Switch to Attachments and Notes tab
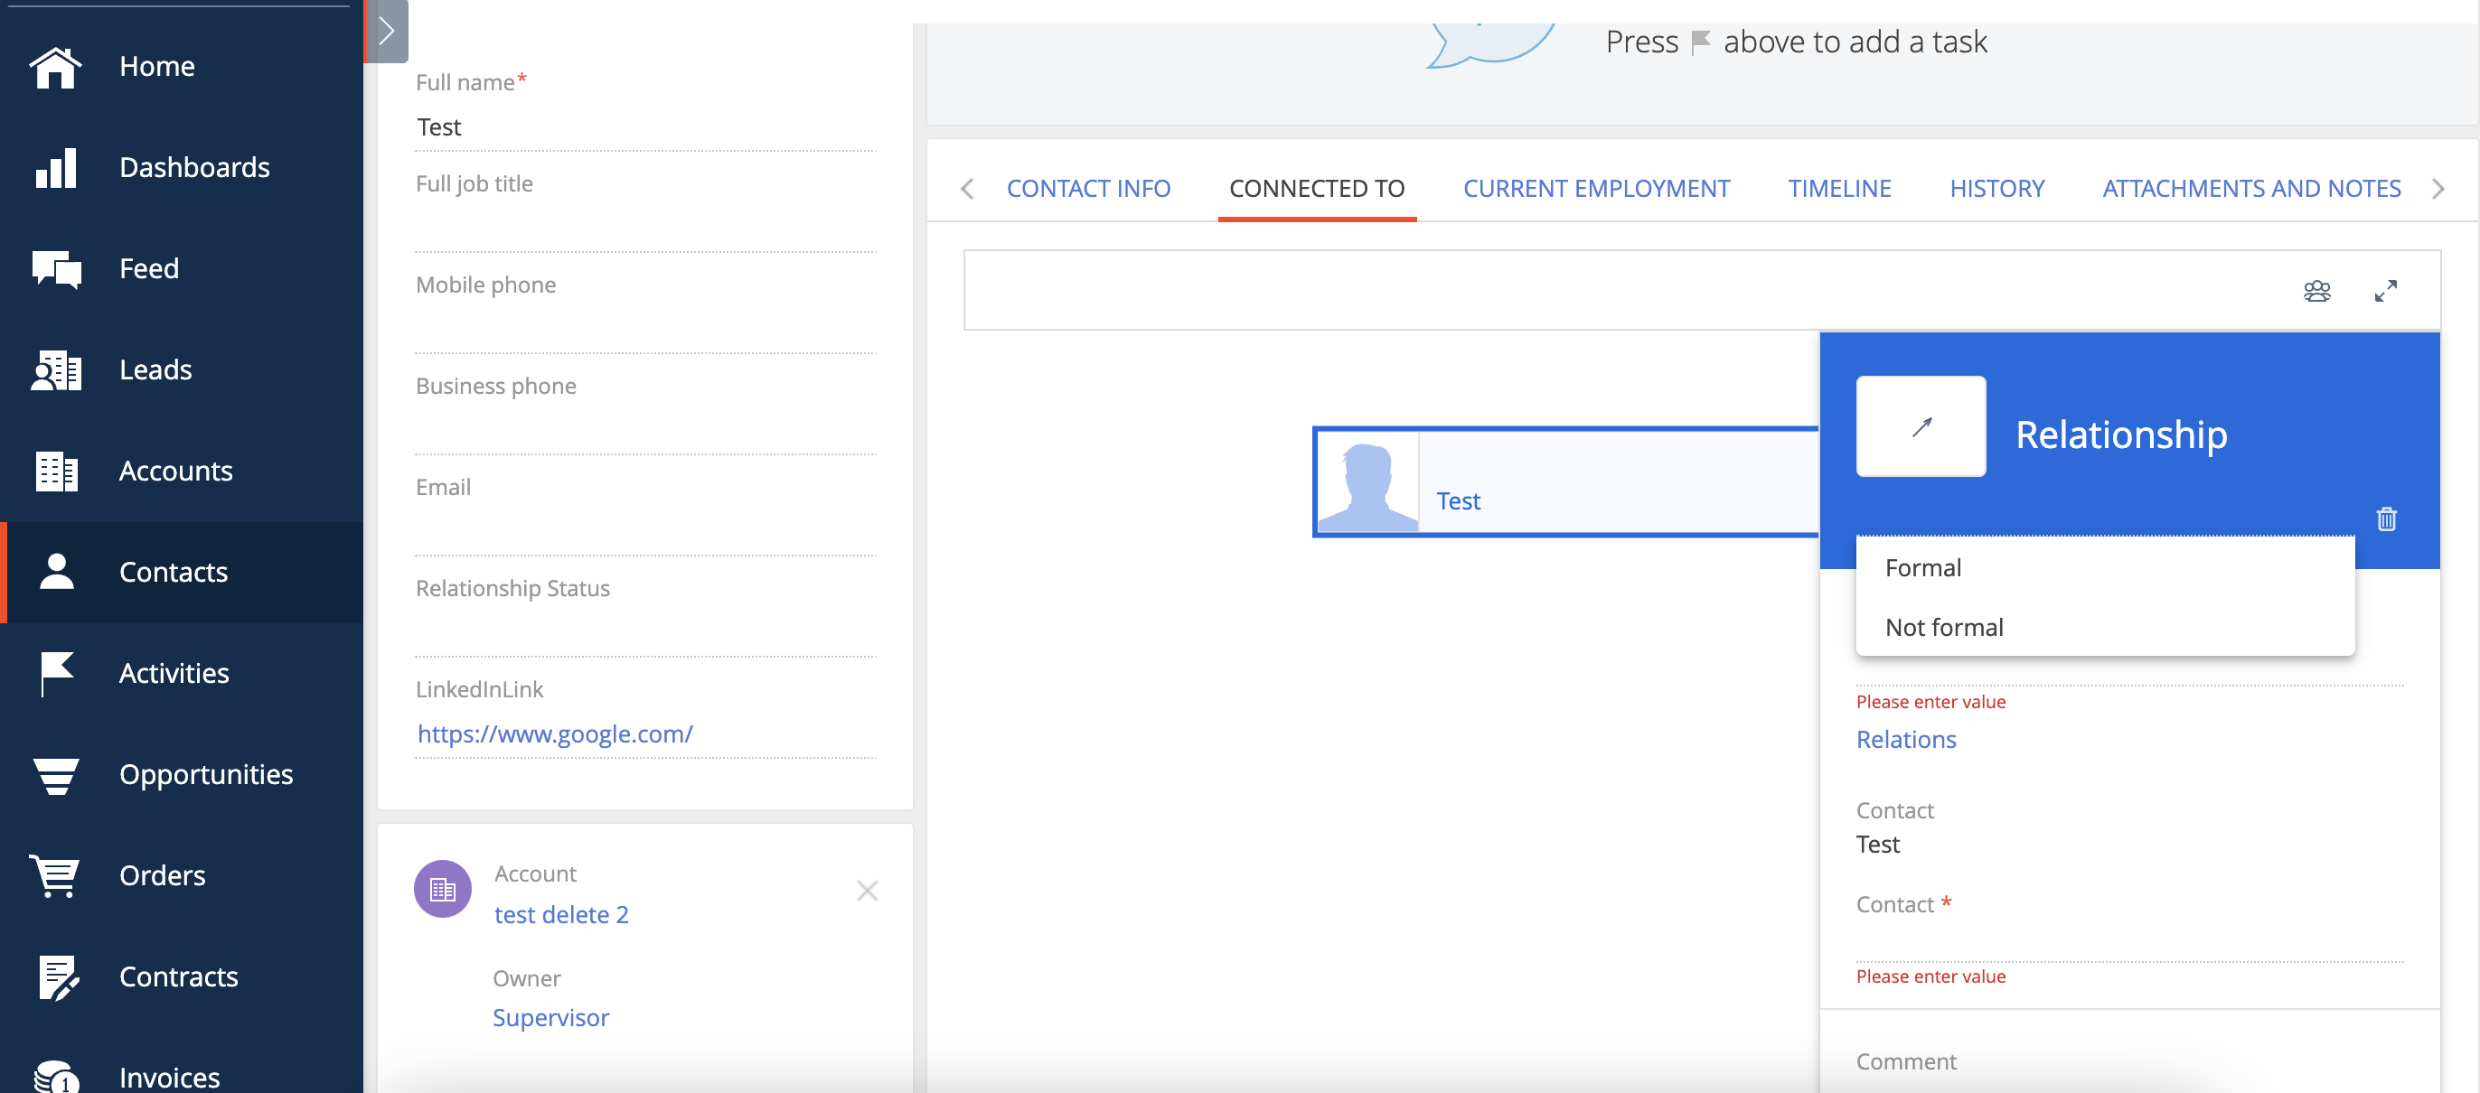 tap(2250, 189)
